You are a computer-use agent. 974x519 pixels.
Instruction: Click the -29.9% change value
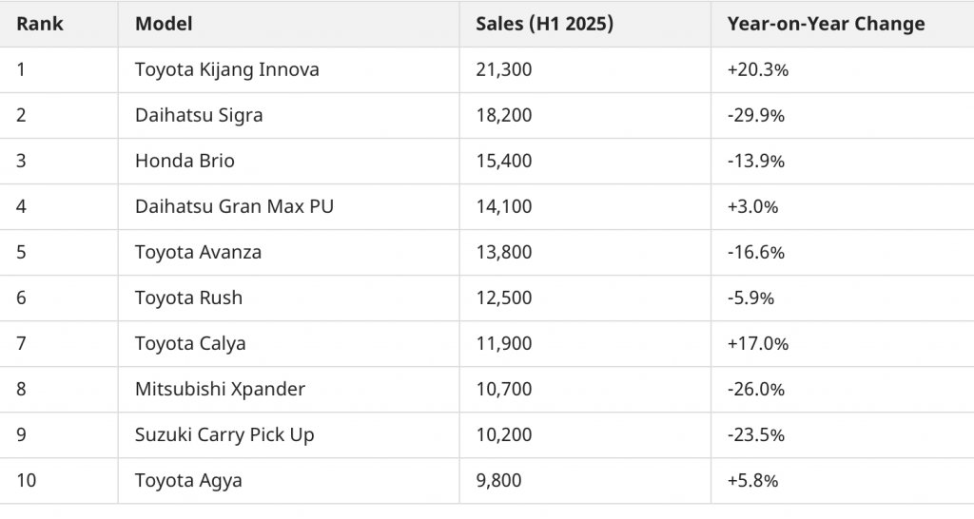tap(756, 115)
